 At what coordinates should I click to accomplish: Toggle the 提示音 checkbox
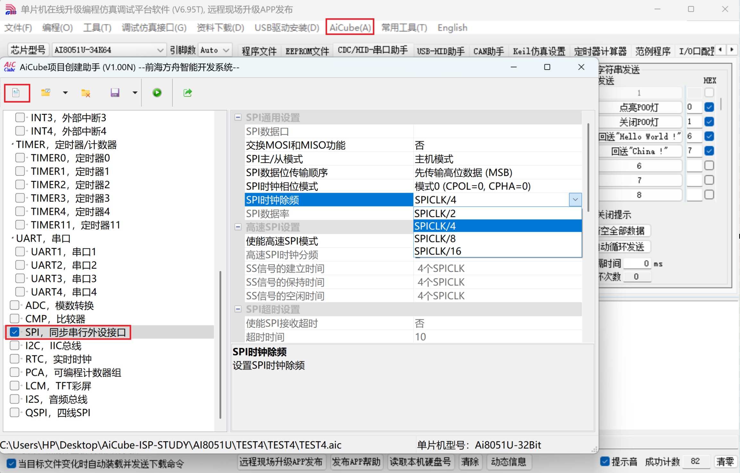pyautogui.click(x=605, y=461)
